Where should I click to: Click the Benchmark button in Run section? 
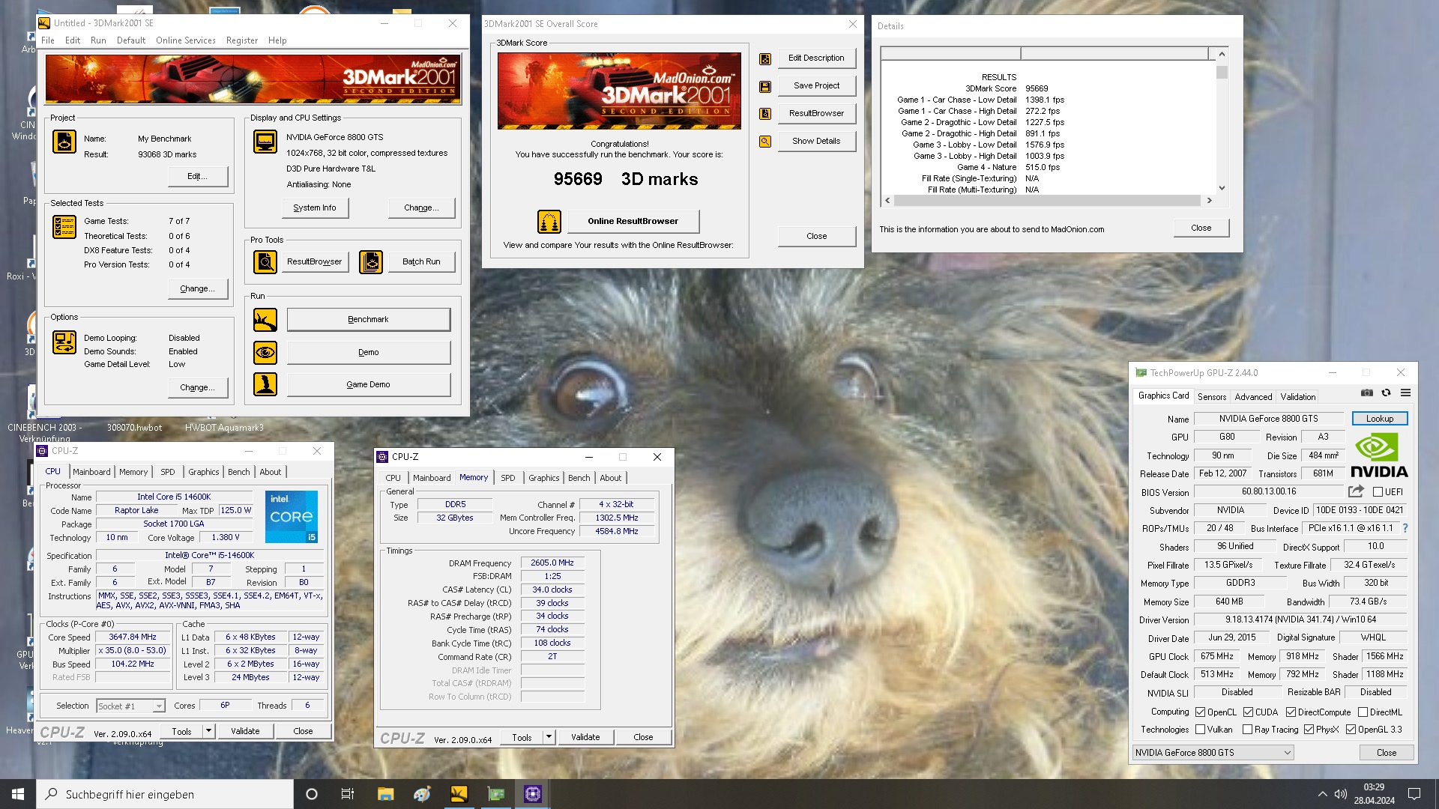(x=368, y=320)
